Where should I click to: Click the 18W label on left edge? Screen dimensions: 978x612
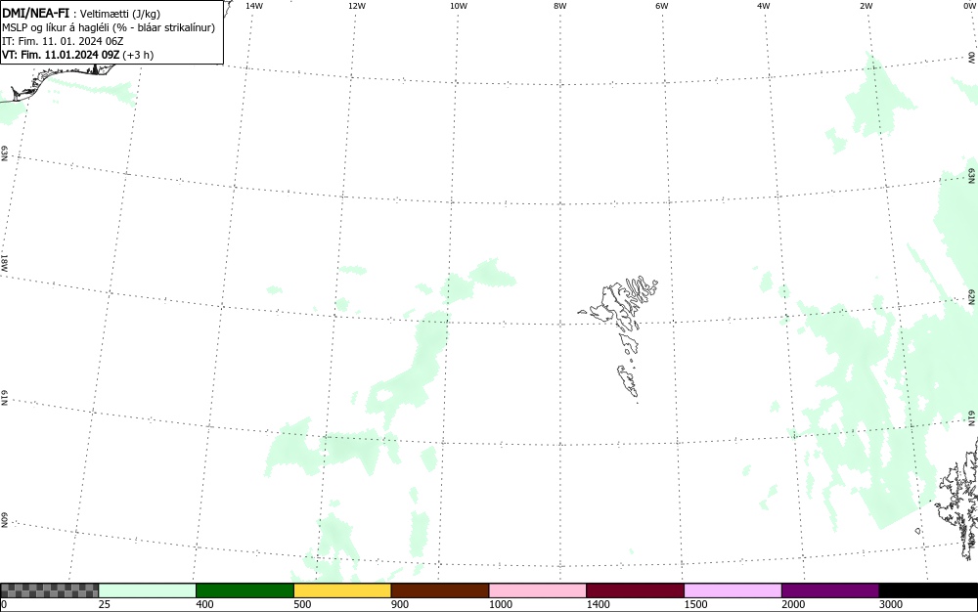tap(4, 262)
